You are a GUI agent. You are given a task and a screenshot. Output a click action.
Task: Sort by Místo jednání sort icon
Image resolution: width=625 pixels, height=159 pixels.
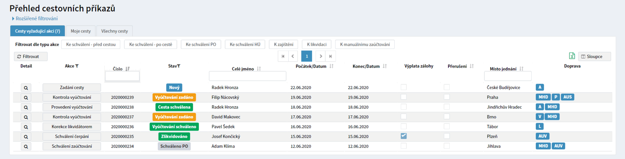coord(521,69)
